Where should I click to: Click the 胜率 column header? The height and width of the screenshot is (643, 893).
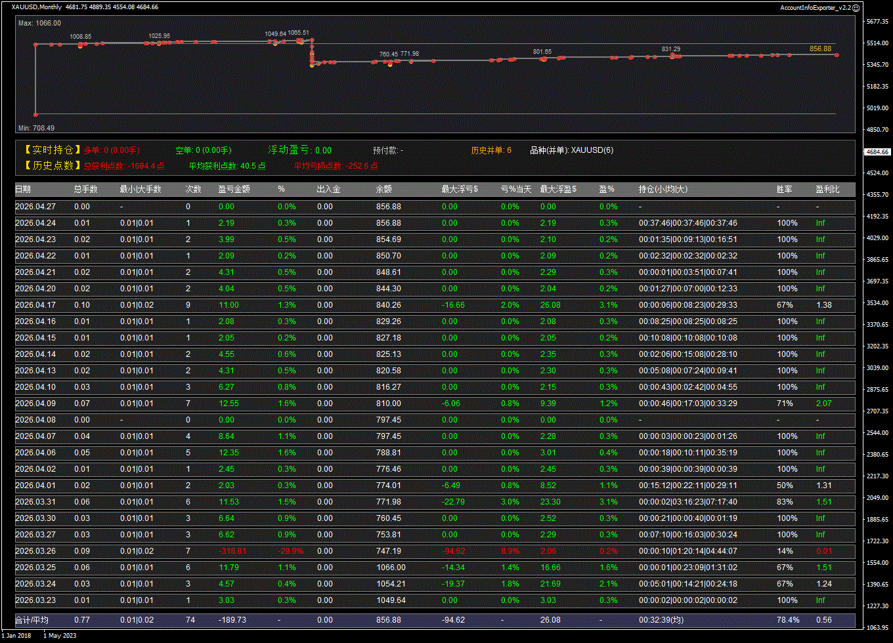pos(784,190)
